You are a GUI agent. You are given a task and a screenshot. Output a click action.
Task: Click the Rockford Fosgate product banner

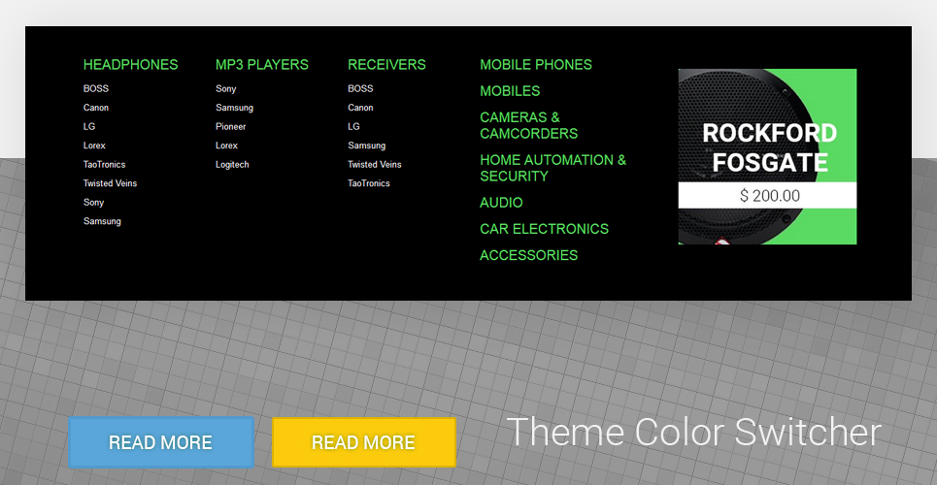pos(767,156)
